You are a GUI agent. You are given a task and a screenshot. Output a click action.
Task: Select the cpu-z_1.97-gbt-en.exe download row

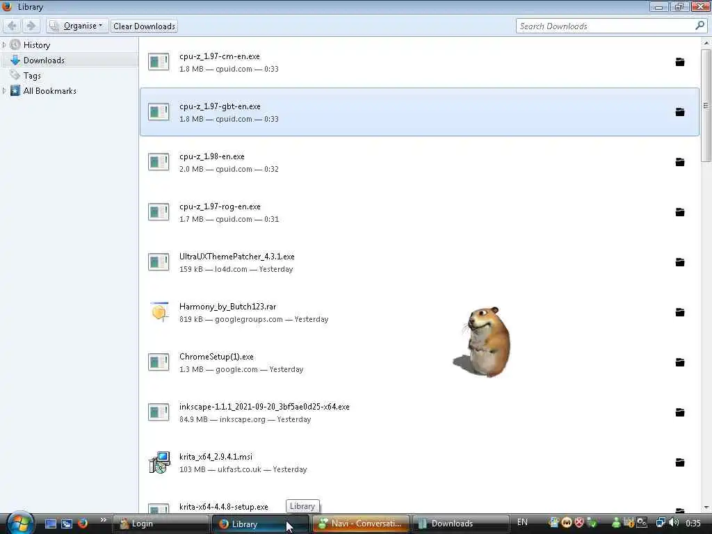(x=419, y=112)
